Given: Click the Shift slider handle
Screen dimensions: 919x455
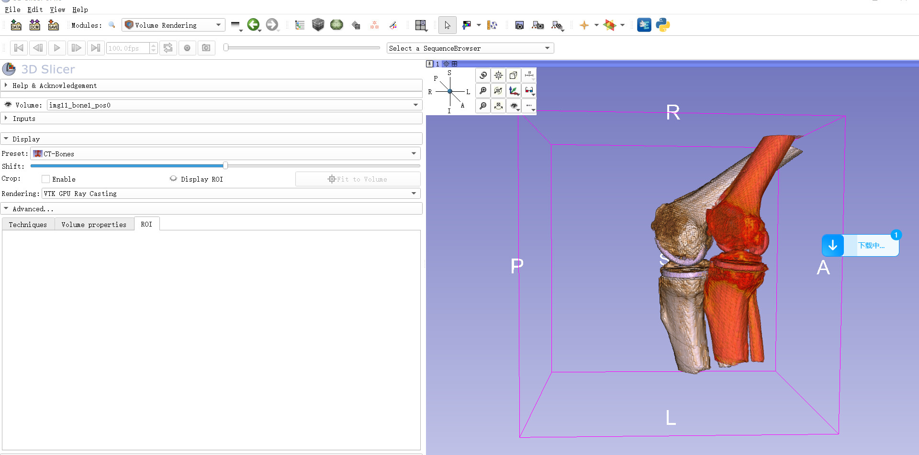Looking at the screenshot, I should tap(225, 165).
